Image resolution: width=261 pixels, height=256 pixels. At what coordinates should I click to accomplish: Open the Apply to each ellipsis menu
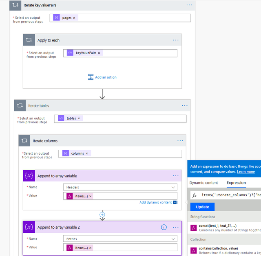click(176, 40)
